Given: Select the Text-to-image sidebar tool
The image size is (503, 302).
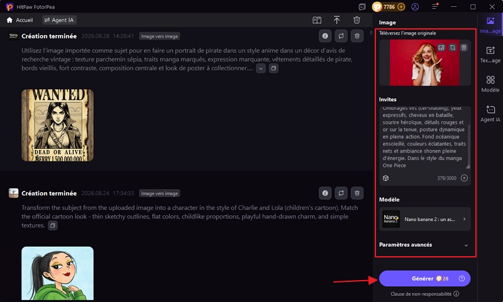Looking at the screenshot, I should (490, 54).
